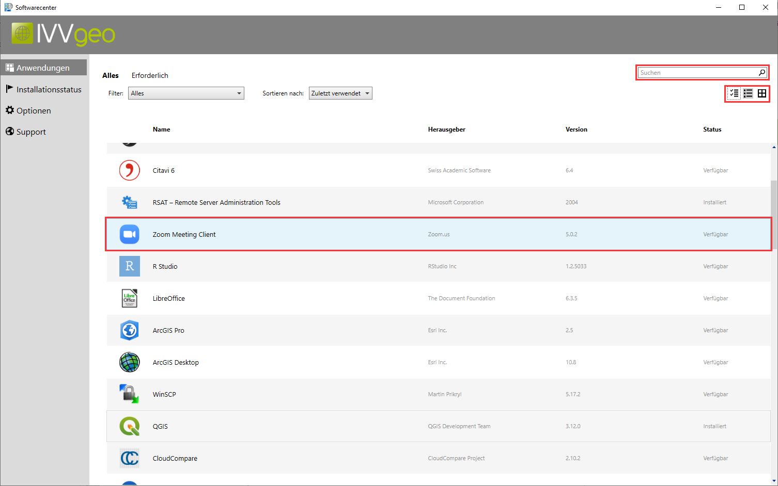Open the Sortieren nach dropdown
This screenshot has width=778, height=486.
[x=340, y=93]
